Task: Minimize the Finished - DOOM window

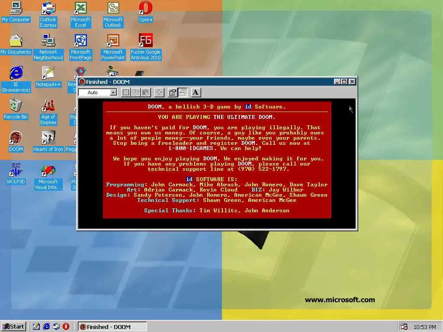Action: [337, 82]
